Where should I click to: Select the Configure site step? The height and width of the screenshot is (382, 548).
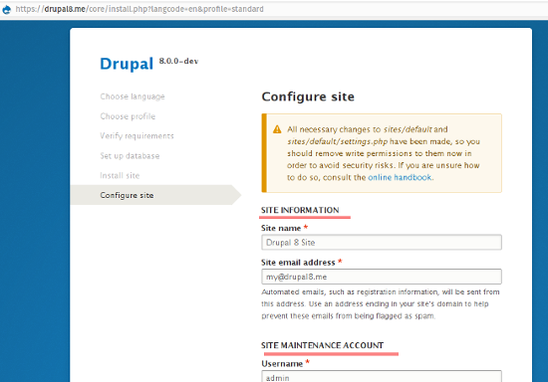155,195
